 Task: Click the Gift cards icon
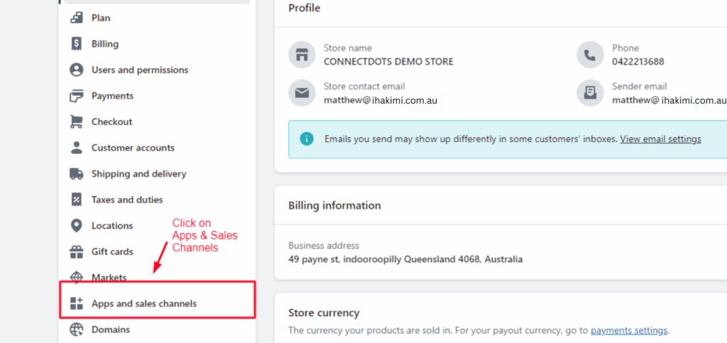tap(77, 251)
